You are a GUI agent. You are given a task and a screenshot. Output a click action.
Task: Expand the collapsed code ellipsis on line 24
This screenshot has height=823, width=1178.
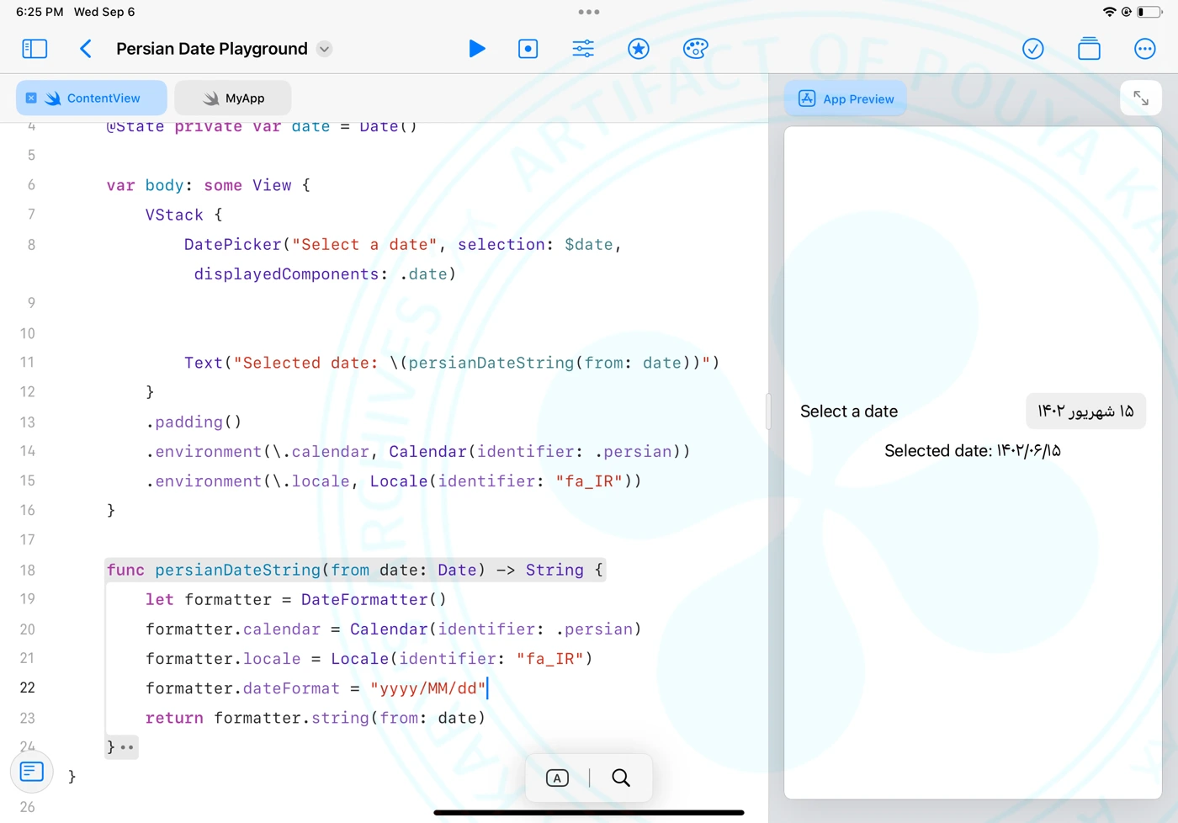tap(127, 747)
